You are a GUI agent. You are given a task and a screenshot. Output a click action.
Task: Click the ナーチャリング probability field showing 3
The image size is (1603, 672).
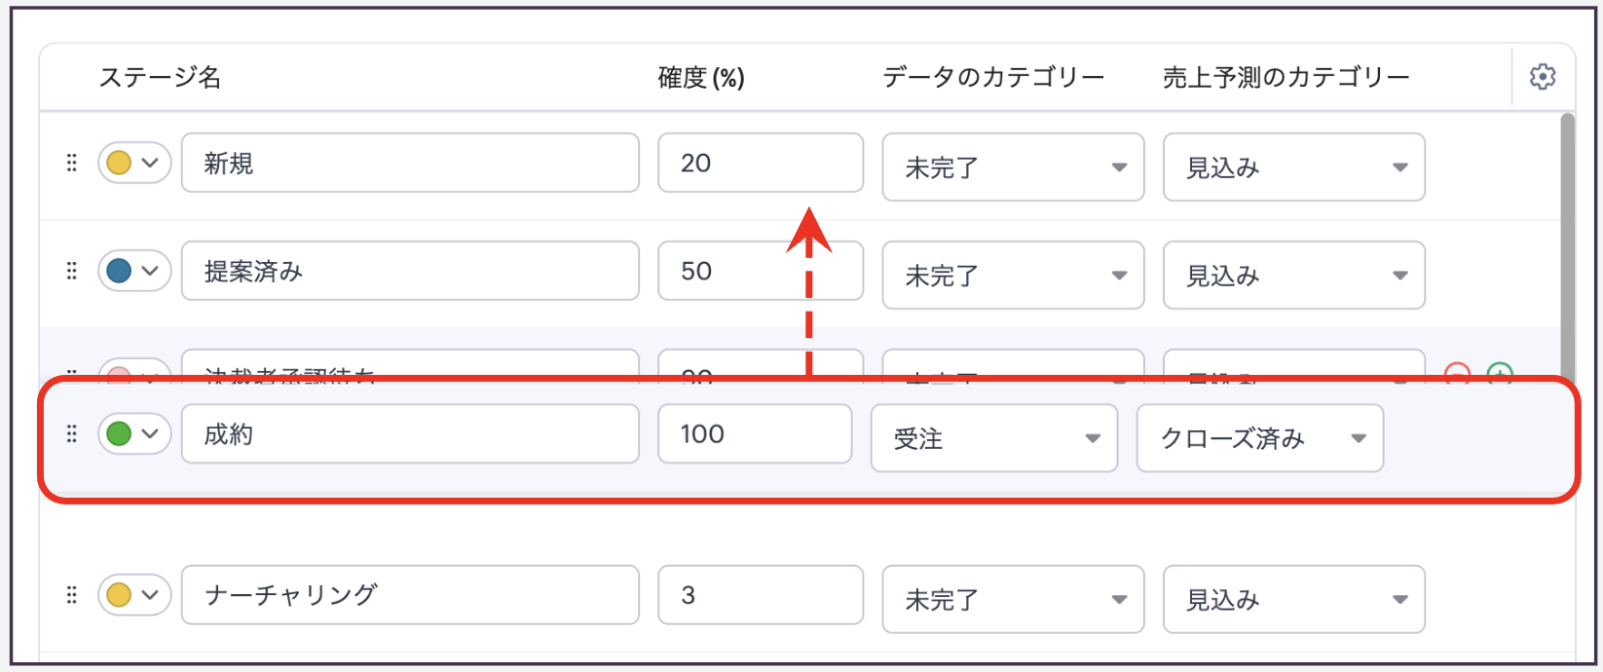(x=760, y=594)
